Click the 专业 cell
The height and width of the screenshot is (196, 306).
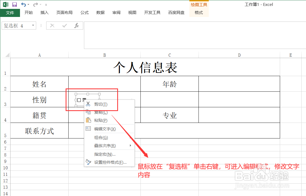tap(170, 115)
